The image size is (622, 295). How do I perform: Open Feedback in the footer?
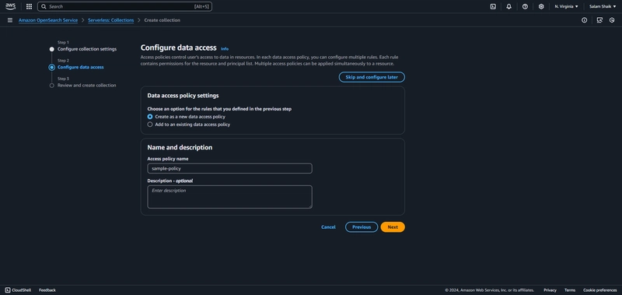pyautogui.click(x=47, y=290)
